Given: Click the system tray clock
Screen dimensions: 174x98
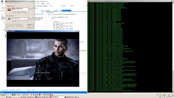Looking at the screenshot, I should (169, 96).
